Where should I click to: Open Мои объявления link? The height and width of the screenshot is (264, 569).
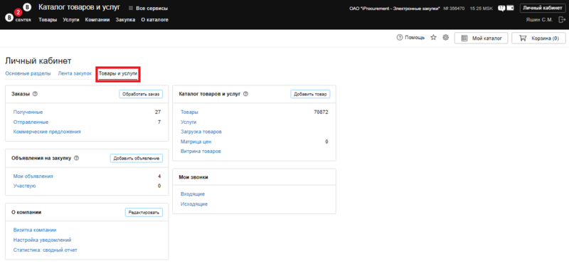(x=33, y=176)
